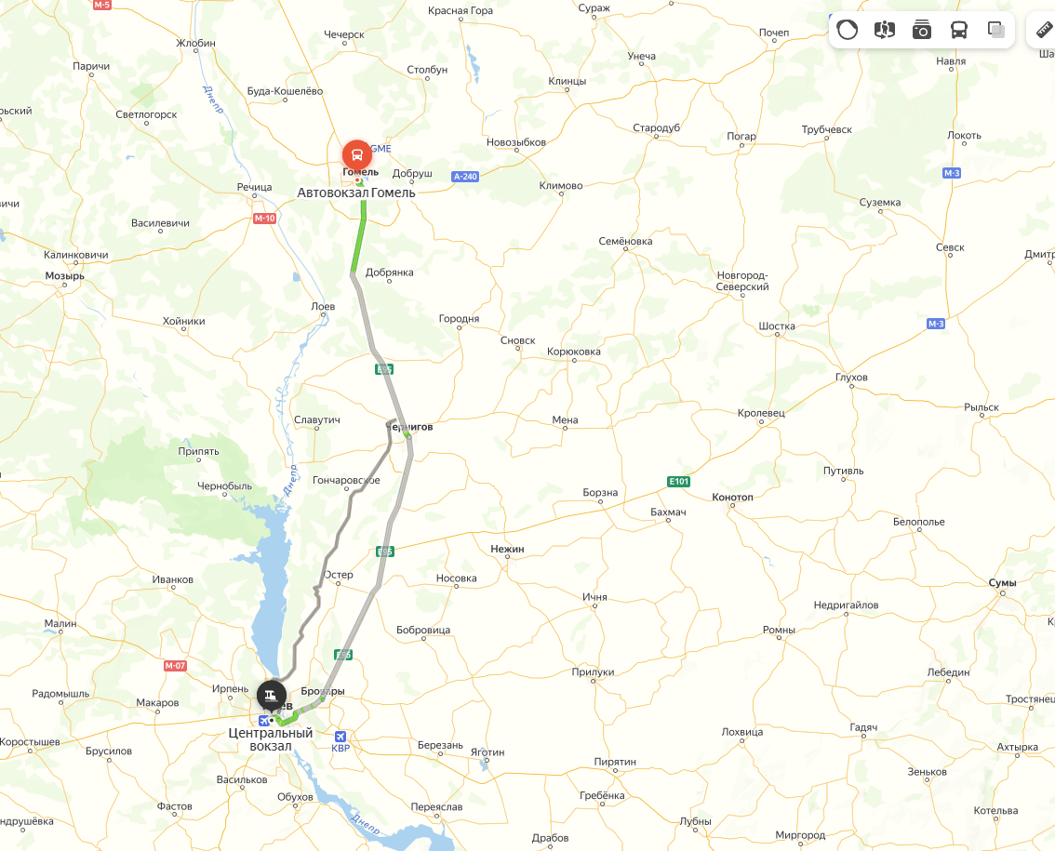Open the map layers selector
The width and height of the screenshot is (1055, 851).
coord(995,30)
